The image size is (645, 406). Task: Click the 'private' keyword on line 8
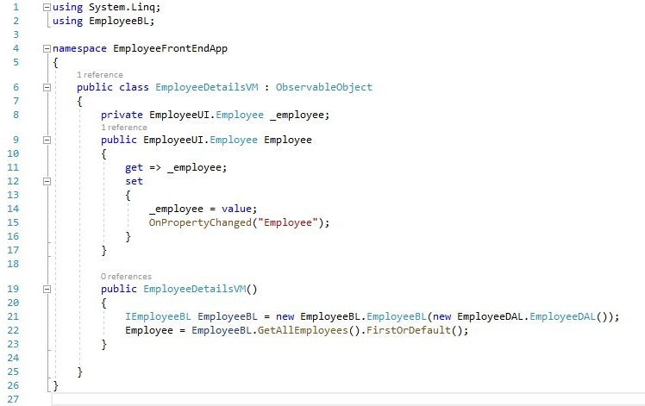pyautogui.click(x=122, y=115)
